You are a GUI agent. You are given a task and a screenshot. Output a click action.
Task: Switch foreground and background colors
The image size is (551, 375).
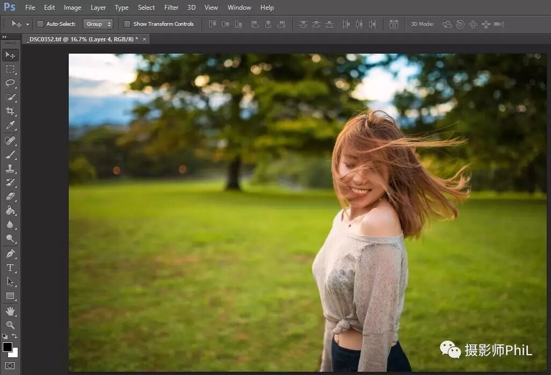point(15,336)
